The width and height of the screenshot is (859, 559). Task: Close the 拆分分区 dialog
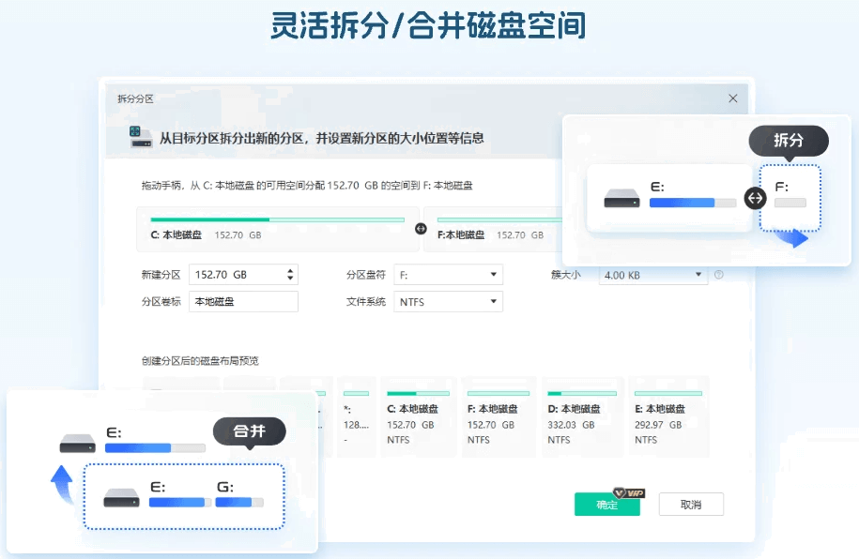(733, 98)
